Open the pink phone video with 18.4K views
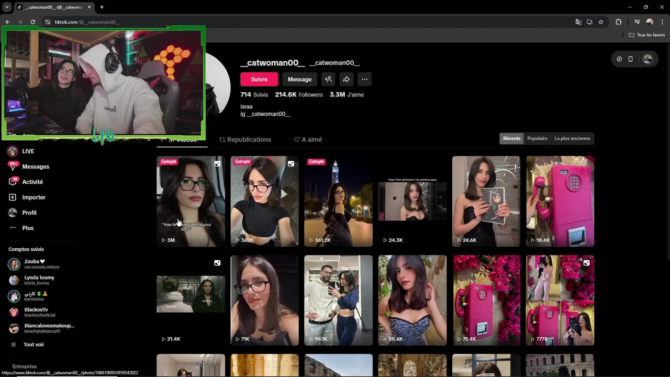Viewport: 670px width, 377px height. click(560, 201)
